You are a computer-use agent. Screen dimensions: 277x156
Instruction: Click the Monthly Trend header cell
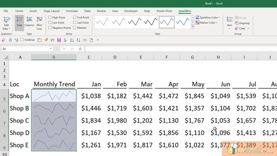pyautogui.click(x=54, y=84)
